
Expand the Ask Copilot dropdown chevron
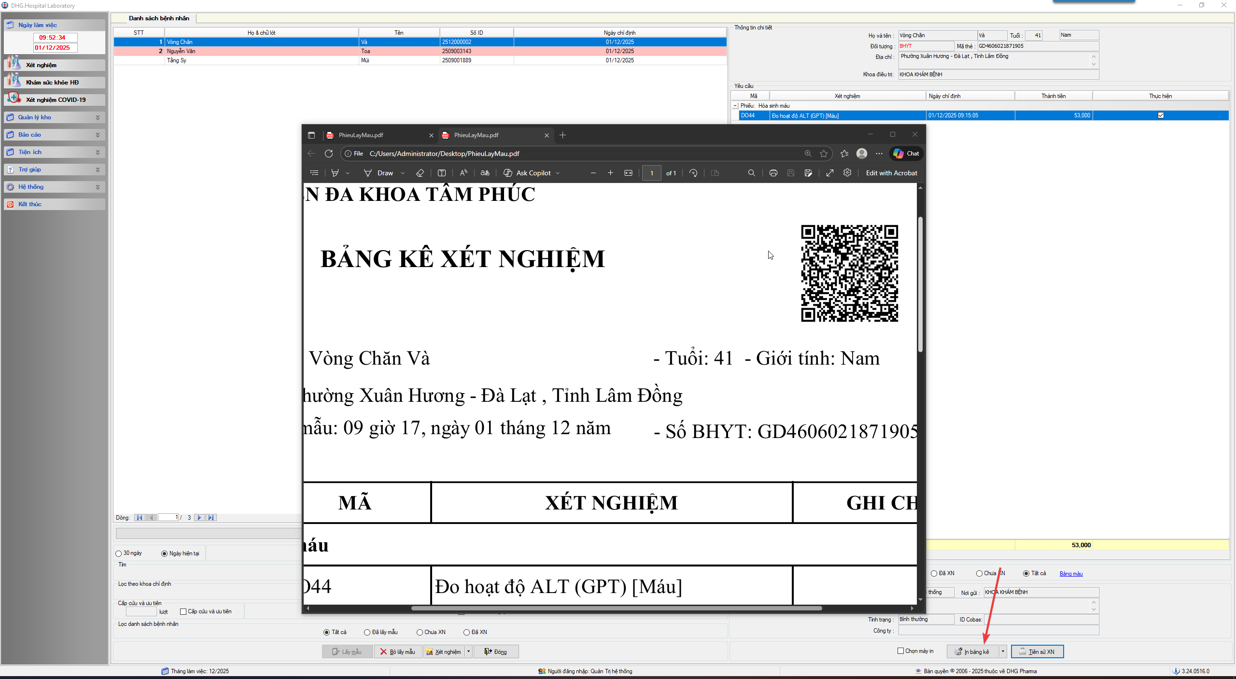558,173
